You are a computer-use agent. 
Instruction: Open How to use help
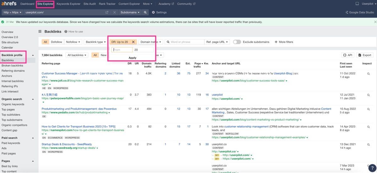click(74, 32)
